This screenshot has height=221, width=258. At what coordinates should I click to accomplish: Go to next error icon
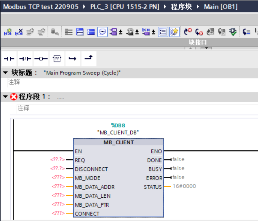pyautogui.click(x=188, y=32)
